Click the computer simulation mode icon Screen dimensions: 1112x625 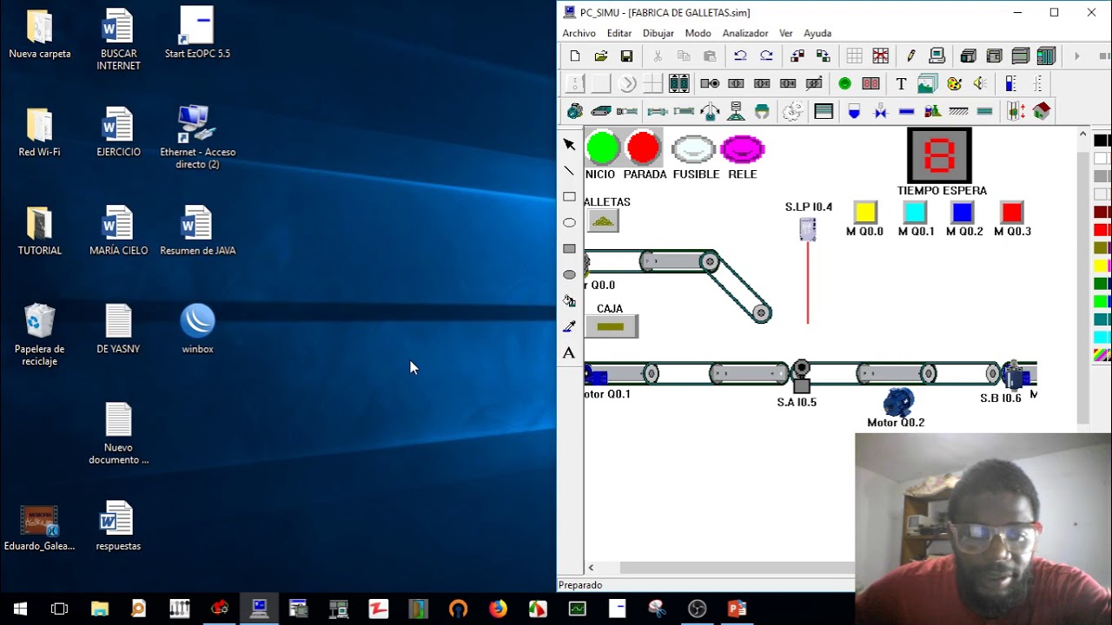point(937,56)
